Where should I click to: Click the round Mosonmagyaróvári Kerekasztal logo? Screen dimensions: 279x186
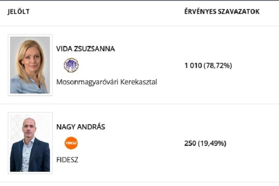(x=71, y=65)
